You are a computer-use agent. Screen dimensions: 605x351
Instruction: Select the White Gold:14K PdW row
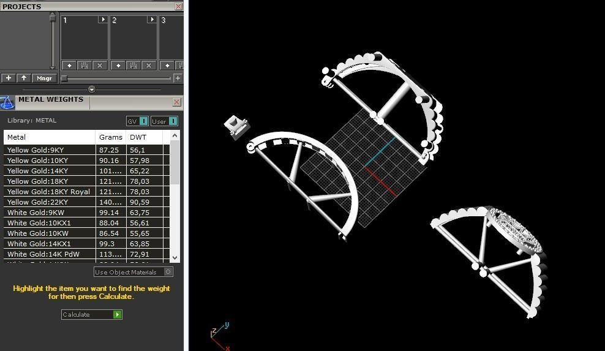point(86,254)
